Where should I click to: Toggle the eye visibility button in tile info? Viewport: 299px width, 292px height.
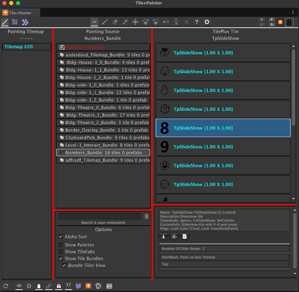pyautogui.click(x=174, y=237)
